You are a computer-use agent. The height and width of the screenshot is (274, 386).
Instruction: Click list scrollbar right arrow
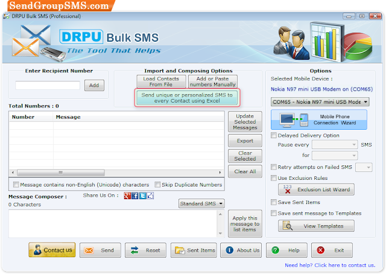[220, 173]
